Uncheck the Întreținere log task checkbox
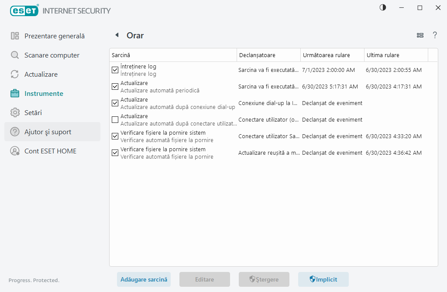 tap(115, 70)
